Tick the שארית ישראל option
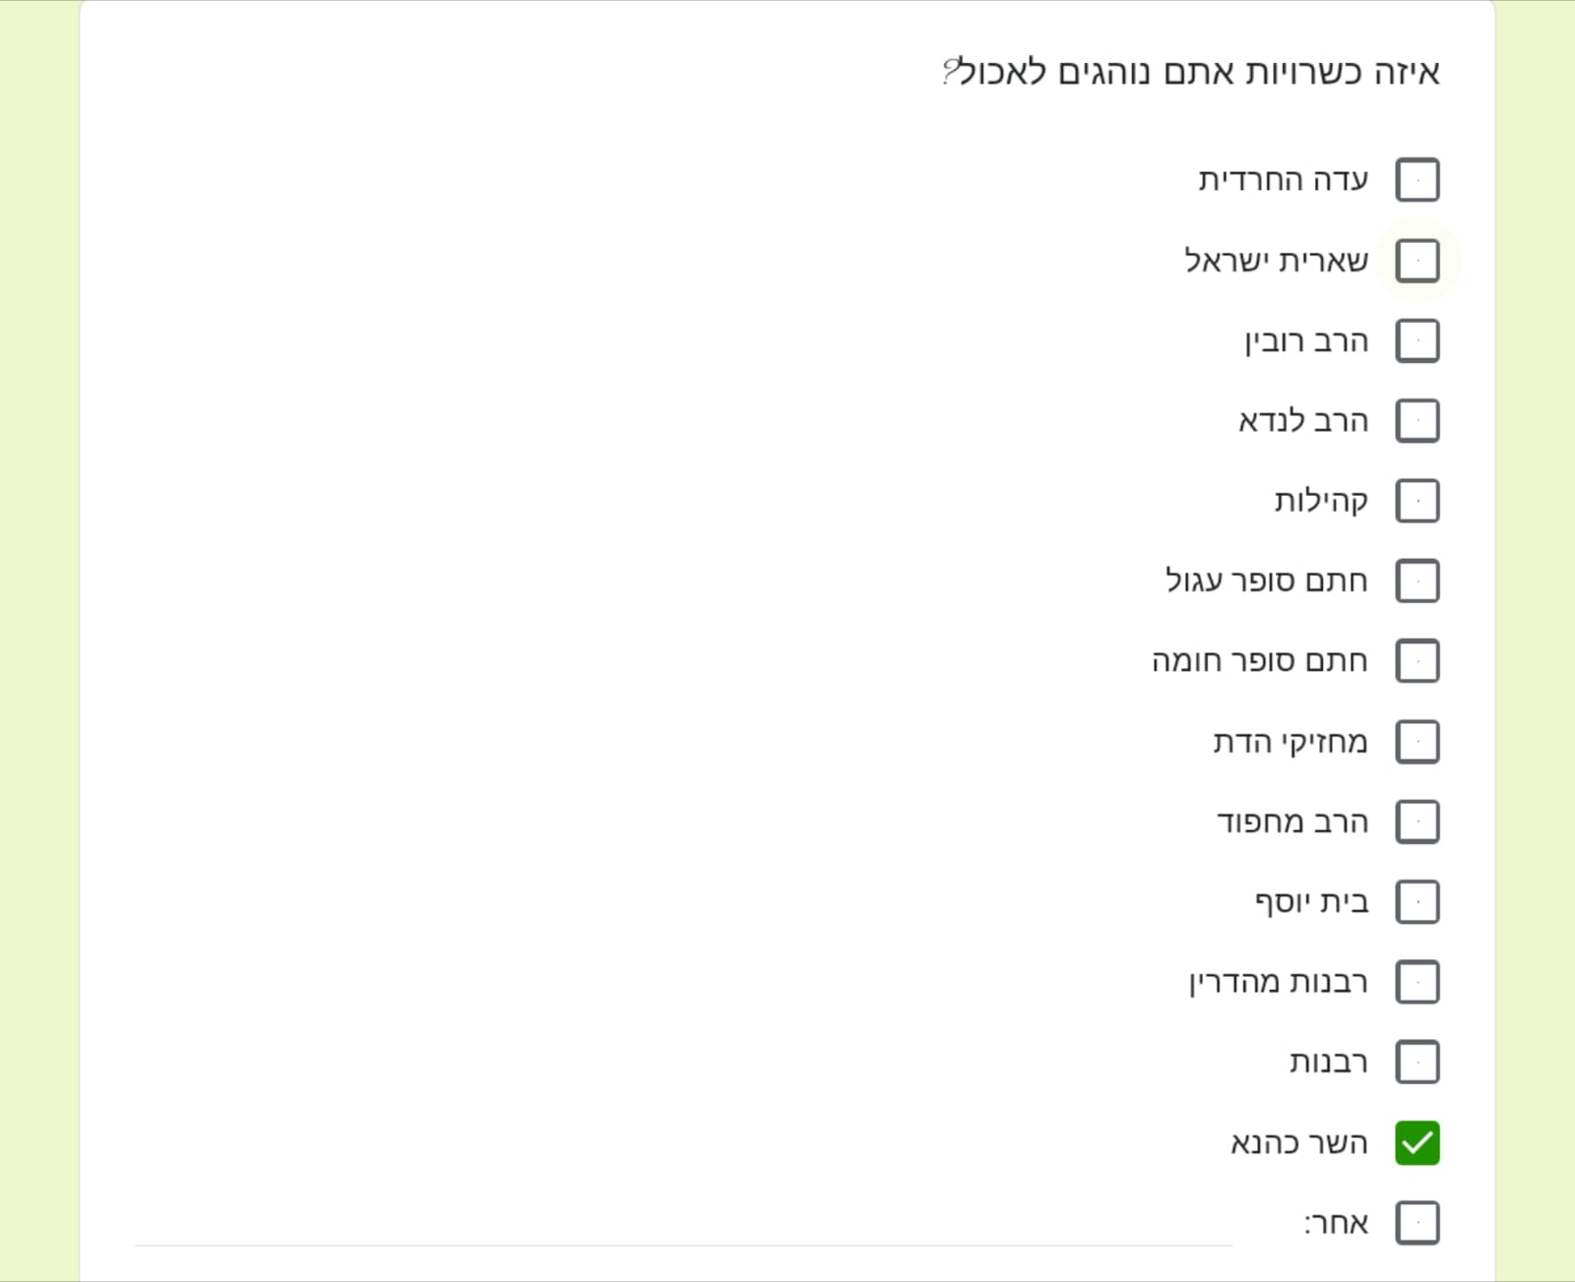This screenshot has height=1282, width=1575. [x=1417, y=261]
